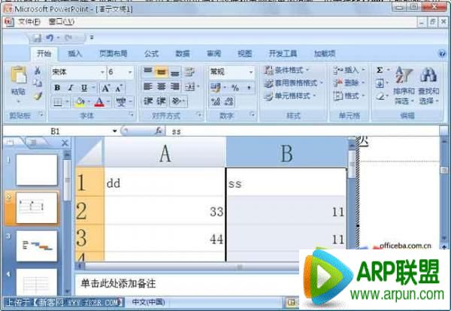This screenshot has width=451, height=311.
Task: Increase decimal places
Action: tap(216, 101)
